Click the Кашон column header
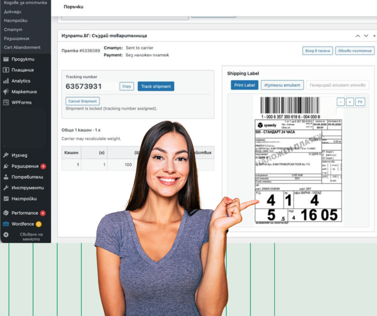 click(x=71, y=152)
